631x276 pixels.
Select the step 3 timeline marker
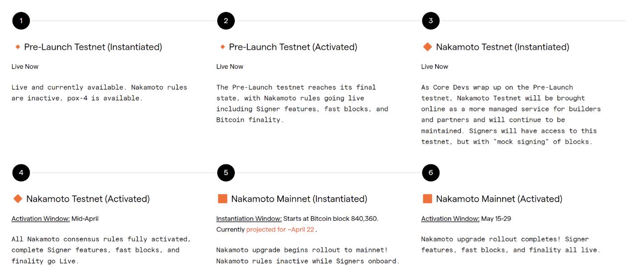[430, 20]
